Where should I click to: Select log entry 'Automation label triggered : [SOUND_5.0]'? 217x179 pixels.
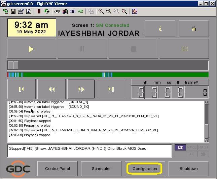(49, 106)
